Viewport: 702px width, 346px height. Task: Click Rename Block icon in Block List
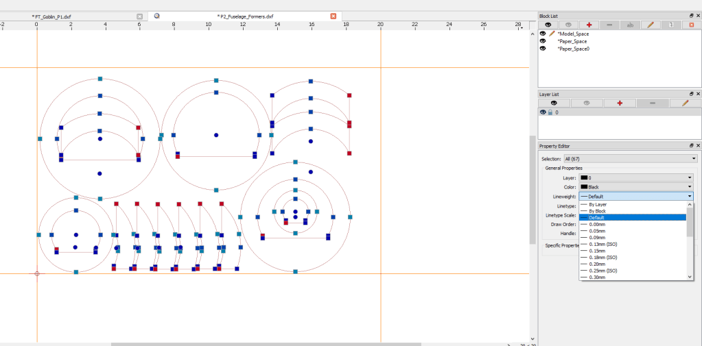[630, 25]
